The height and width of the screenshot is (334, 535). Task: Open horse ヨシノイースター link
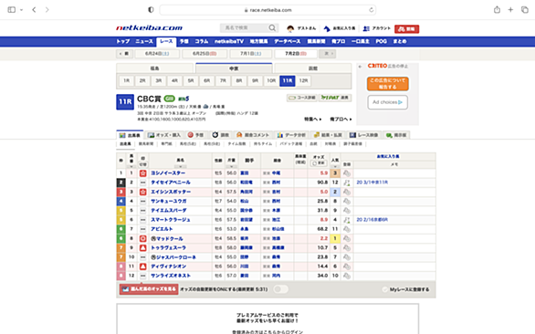tap(168, 173)
